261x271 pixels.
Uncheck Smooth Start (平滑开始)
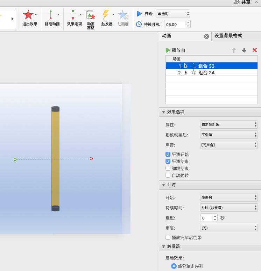[x=168, y=154]
